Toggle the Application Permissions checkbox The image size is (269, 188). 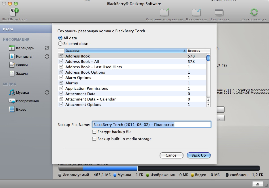pos(61,88)
